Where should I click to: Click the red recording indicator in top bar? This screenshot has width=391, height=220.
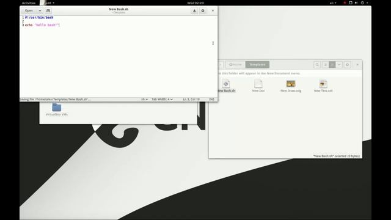click(x=345, y=2)
